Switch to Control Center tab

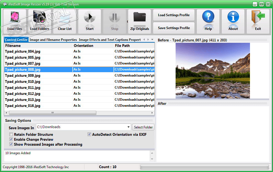click(16, 40)
